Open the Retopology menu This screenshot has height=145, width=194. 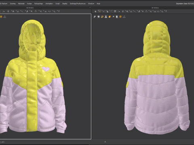click(38, 4)
